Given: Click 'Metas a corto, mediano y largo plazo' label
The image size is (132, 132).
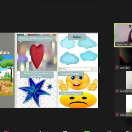Looking at the screenshot, I should click(x=37, y=75).
